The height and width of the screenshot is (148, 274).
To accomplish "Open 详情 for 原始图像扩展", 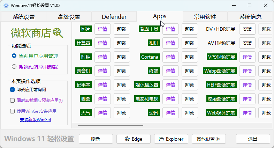I will [x=247, y=99].
